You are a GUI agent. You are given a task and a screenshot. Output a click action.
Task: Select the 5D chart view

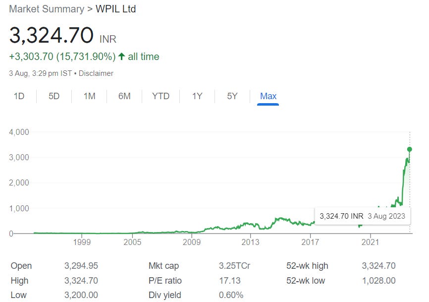(54, 96)
